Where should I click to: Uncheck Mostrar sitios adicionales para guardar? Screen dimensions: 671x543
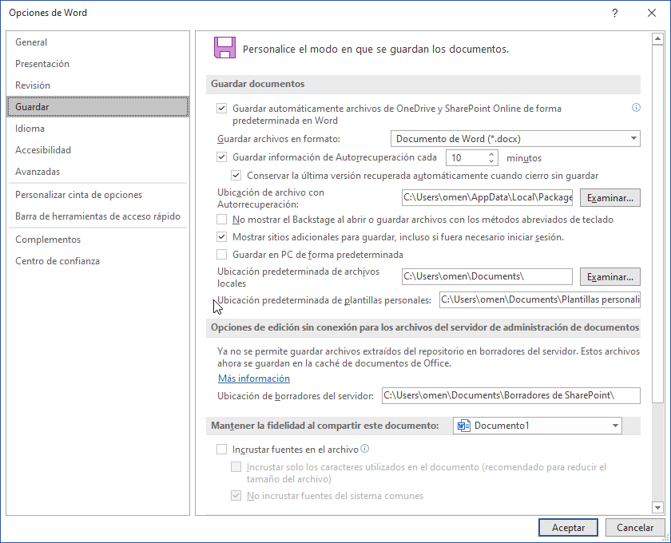(221, 237)
